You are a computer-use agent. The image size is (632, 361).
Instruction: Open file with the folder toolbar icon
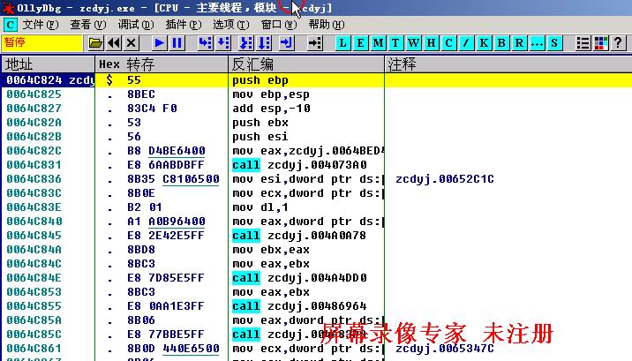point(95,42)
